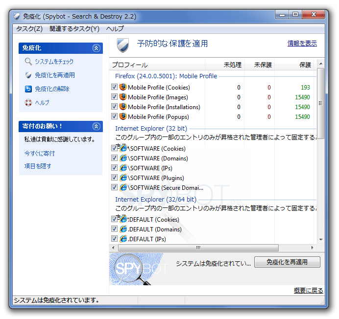Open the タスク(Z) menu

tap(29, 28)
